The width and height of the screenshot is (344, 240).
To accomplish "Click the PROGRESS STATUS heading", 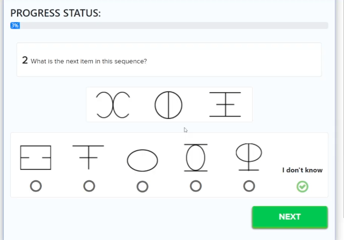I will pos(55,13).
